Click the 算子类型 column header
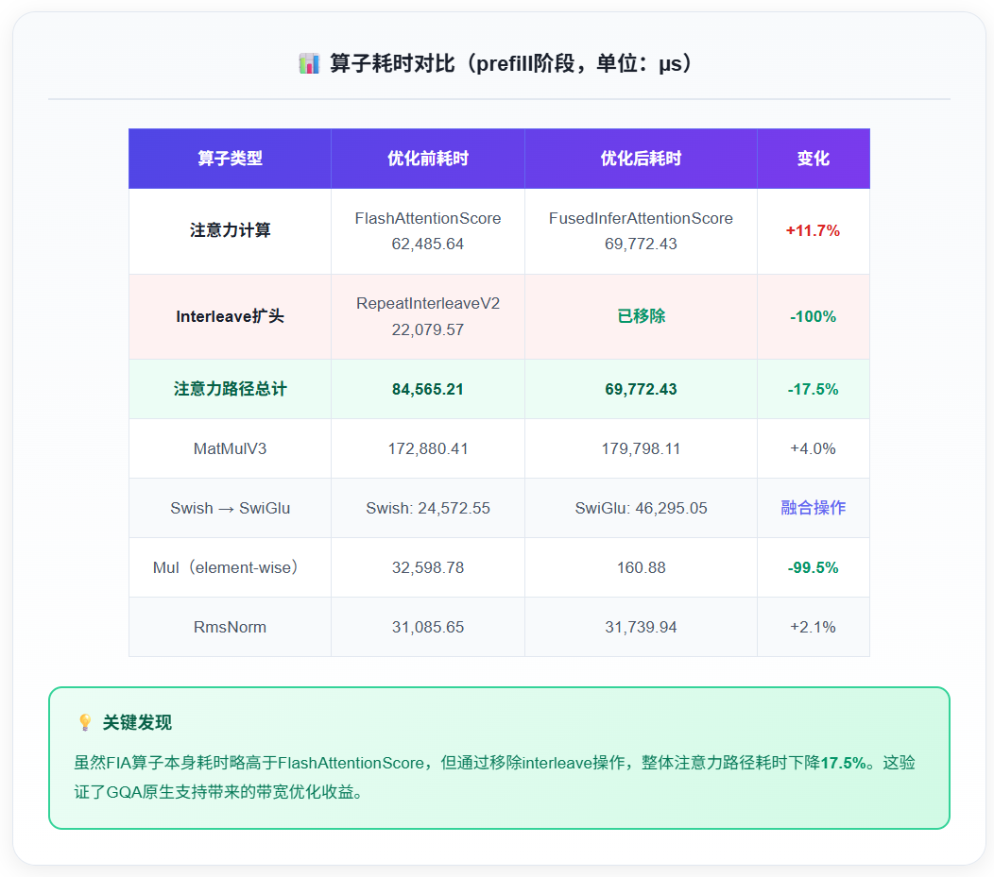Viewport: 994px width, 877px height. coord(230,159)
